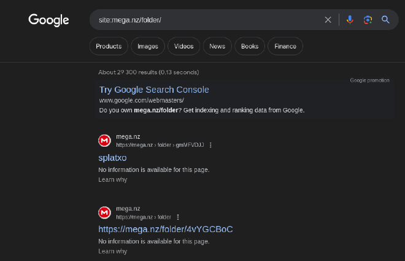Open the https://mega.nz/folder/4vYGCBoC result

point(166,229)
